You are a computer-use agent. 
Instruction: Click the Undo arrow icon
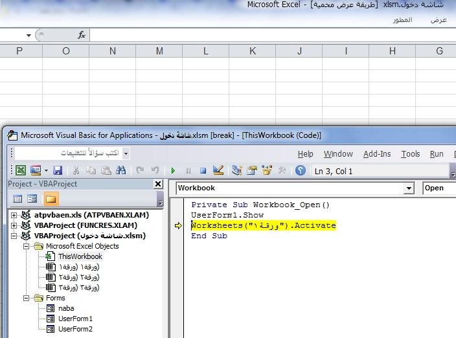(x=140, y=170)
